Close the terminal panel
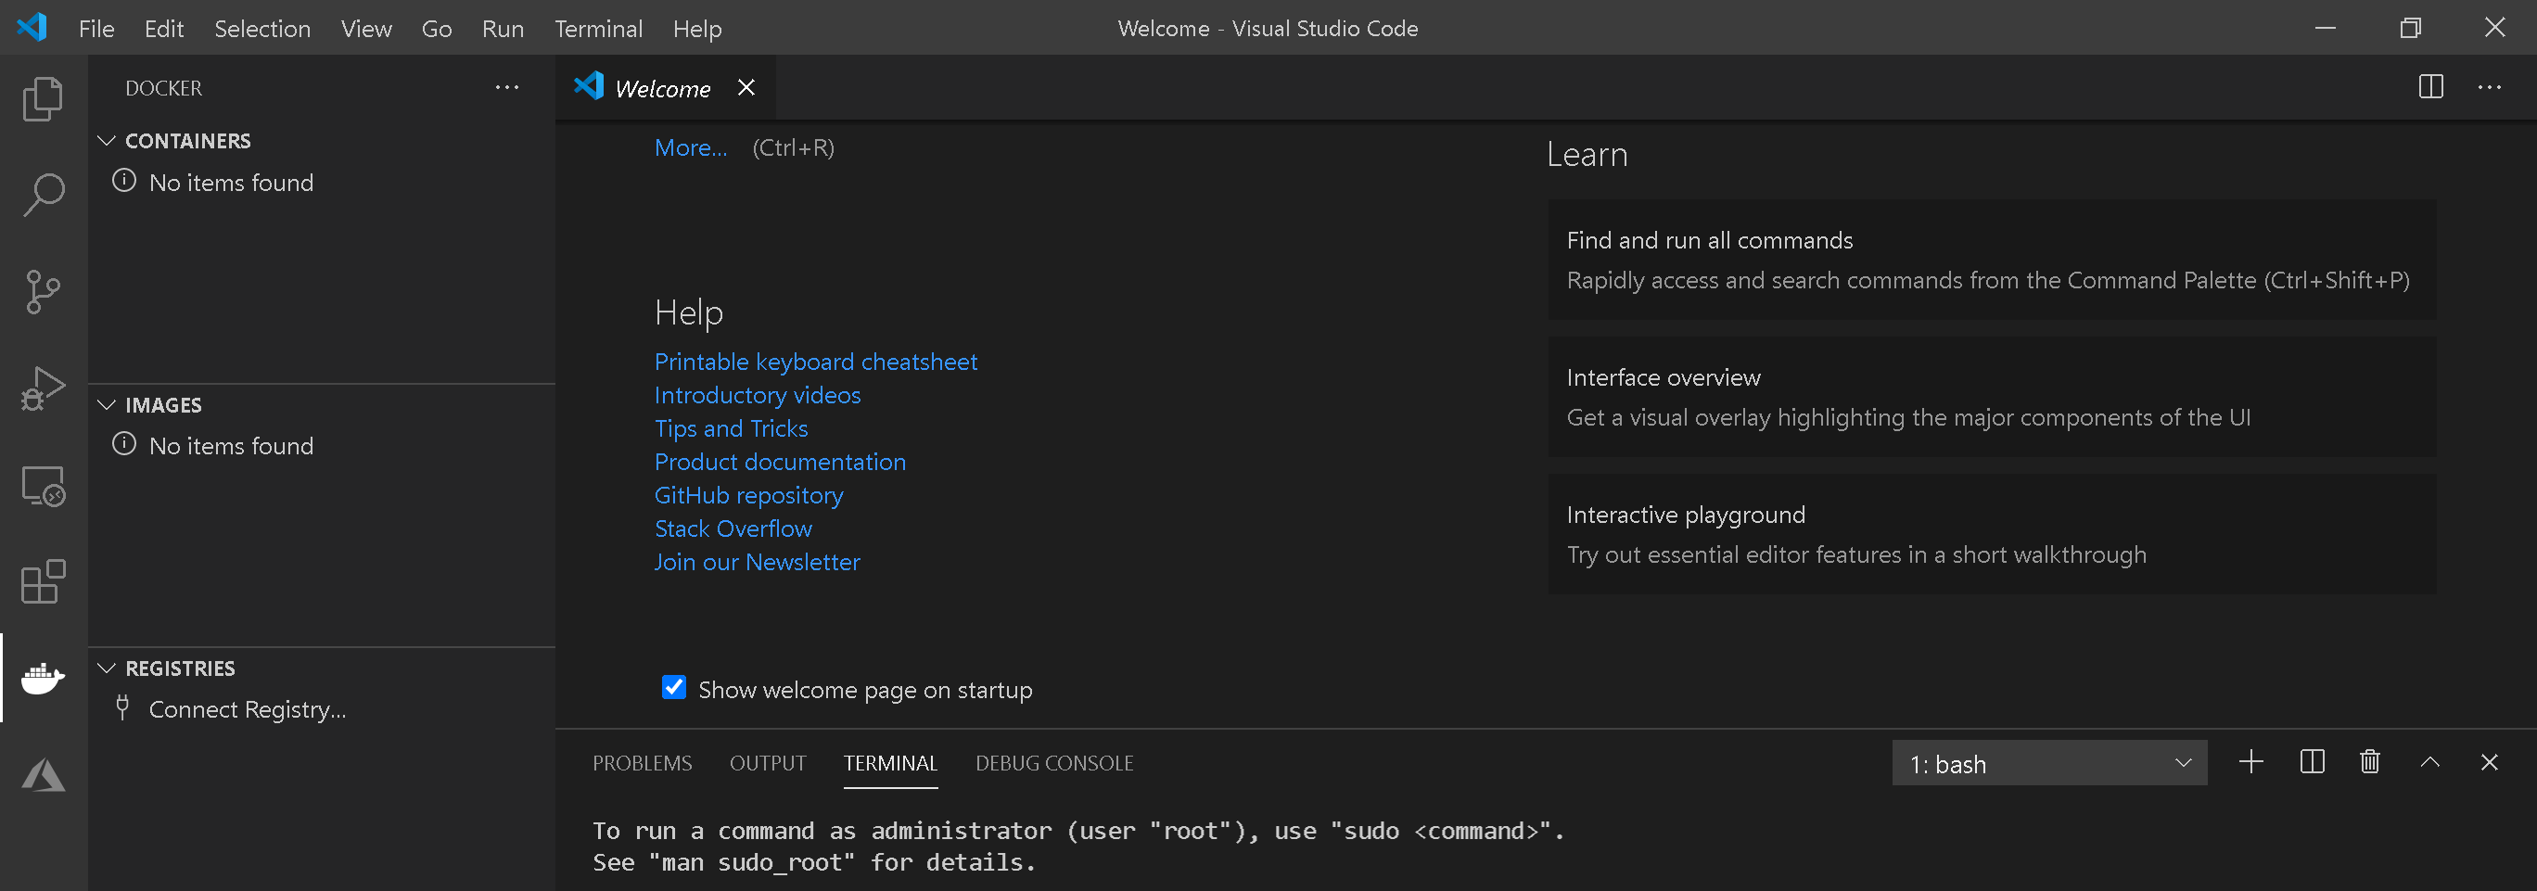 (x=2489, y=762)
